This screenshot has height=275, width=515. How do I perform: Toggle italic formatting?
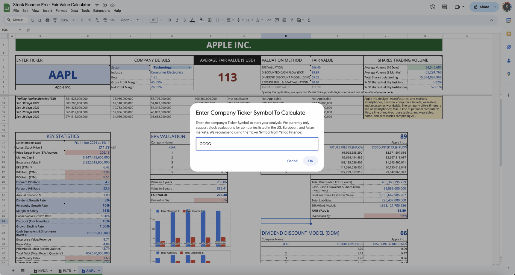coord(177,20)
